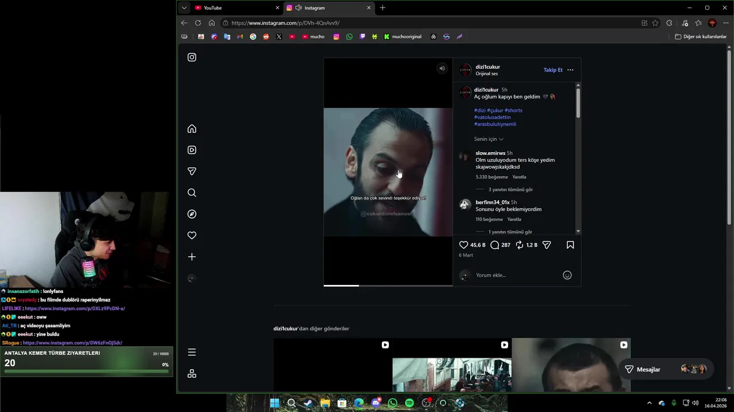
Task: Reply to slow.emirws comment via Yanıtla
Action: tap(519, 177)
